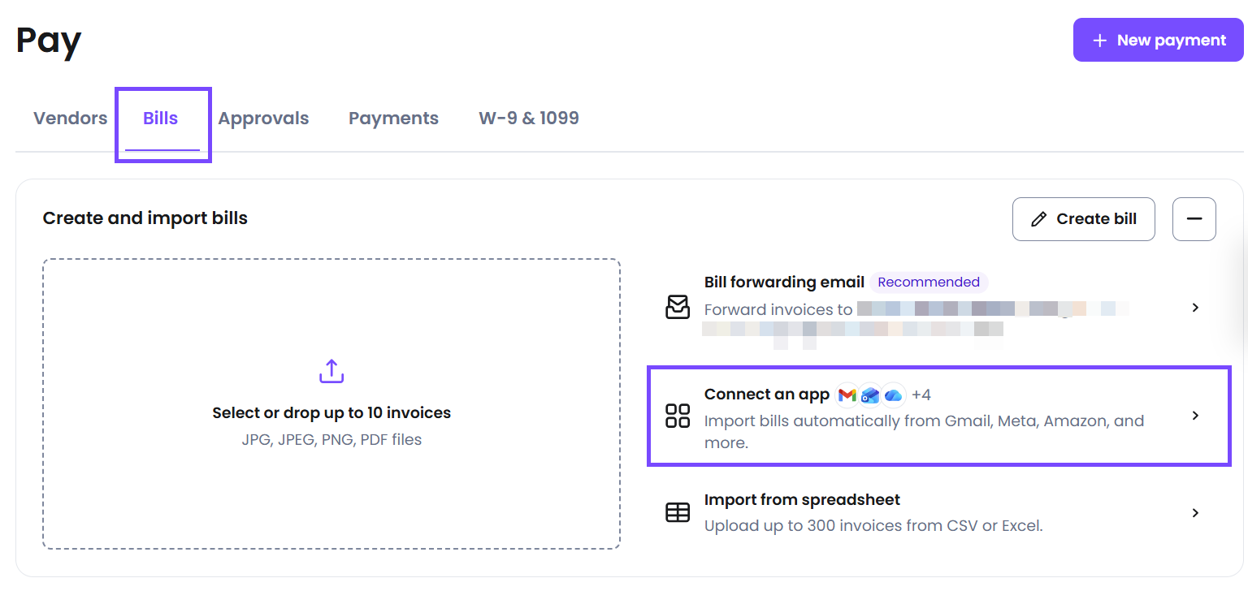Click 'Import bills automatically from Gmail' description
The width and height of the screenshot is (1248, 591).
coord(924,432)
